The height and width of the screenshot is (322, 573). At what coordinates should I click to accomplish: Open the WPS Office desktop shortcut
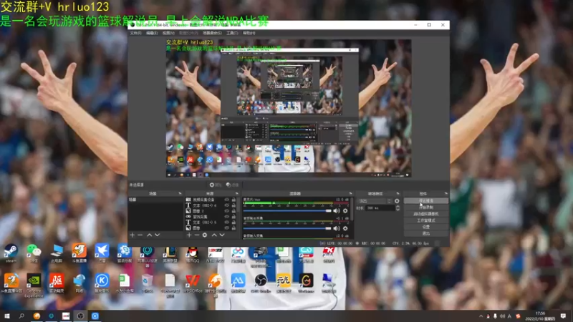coord(193,283)
